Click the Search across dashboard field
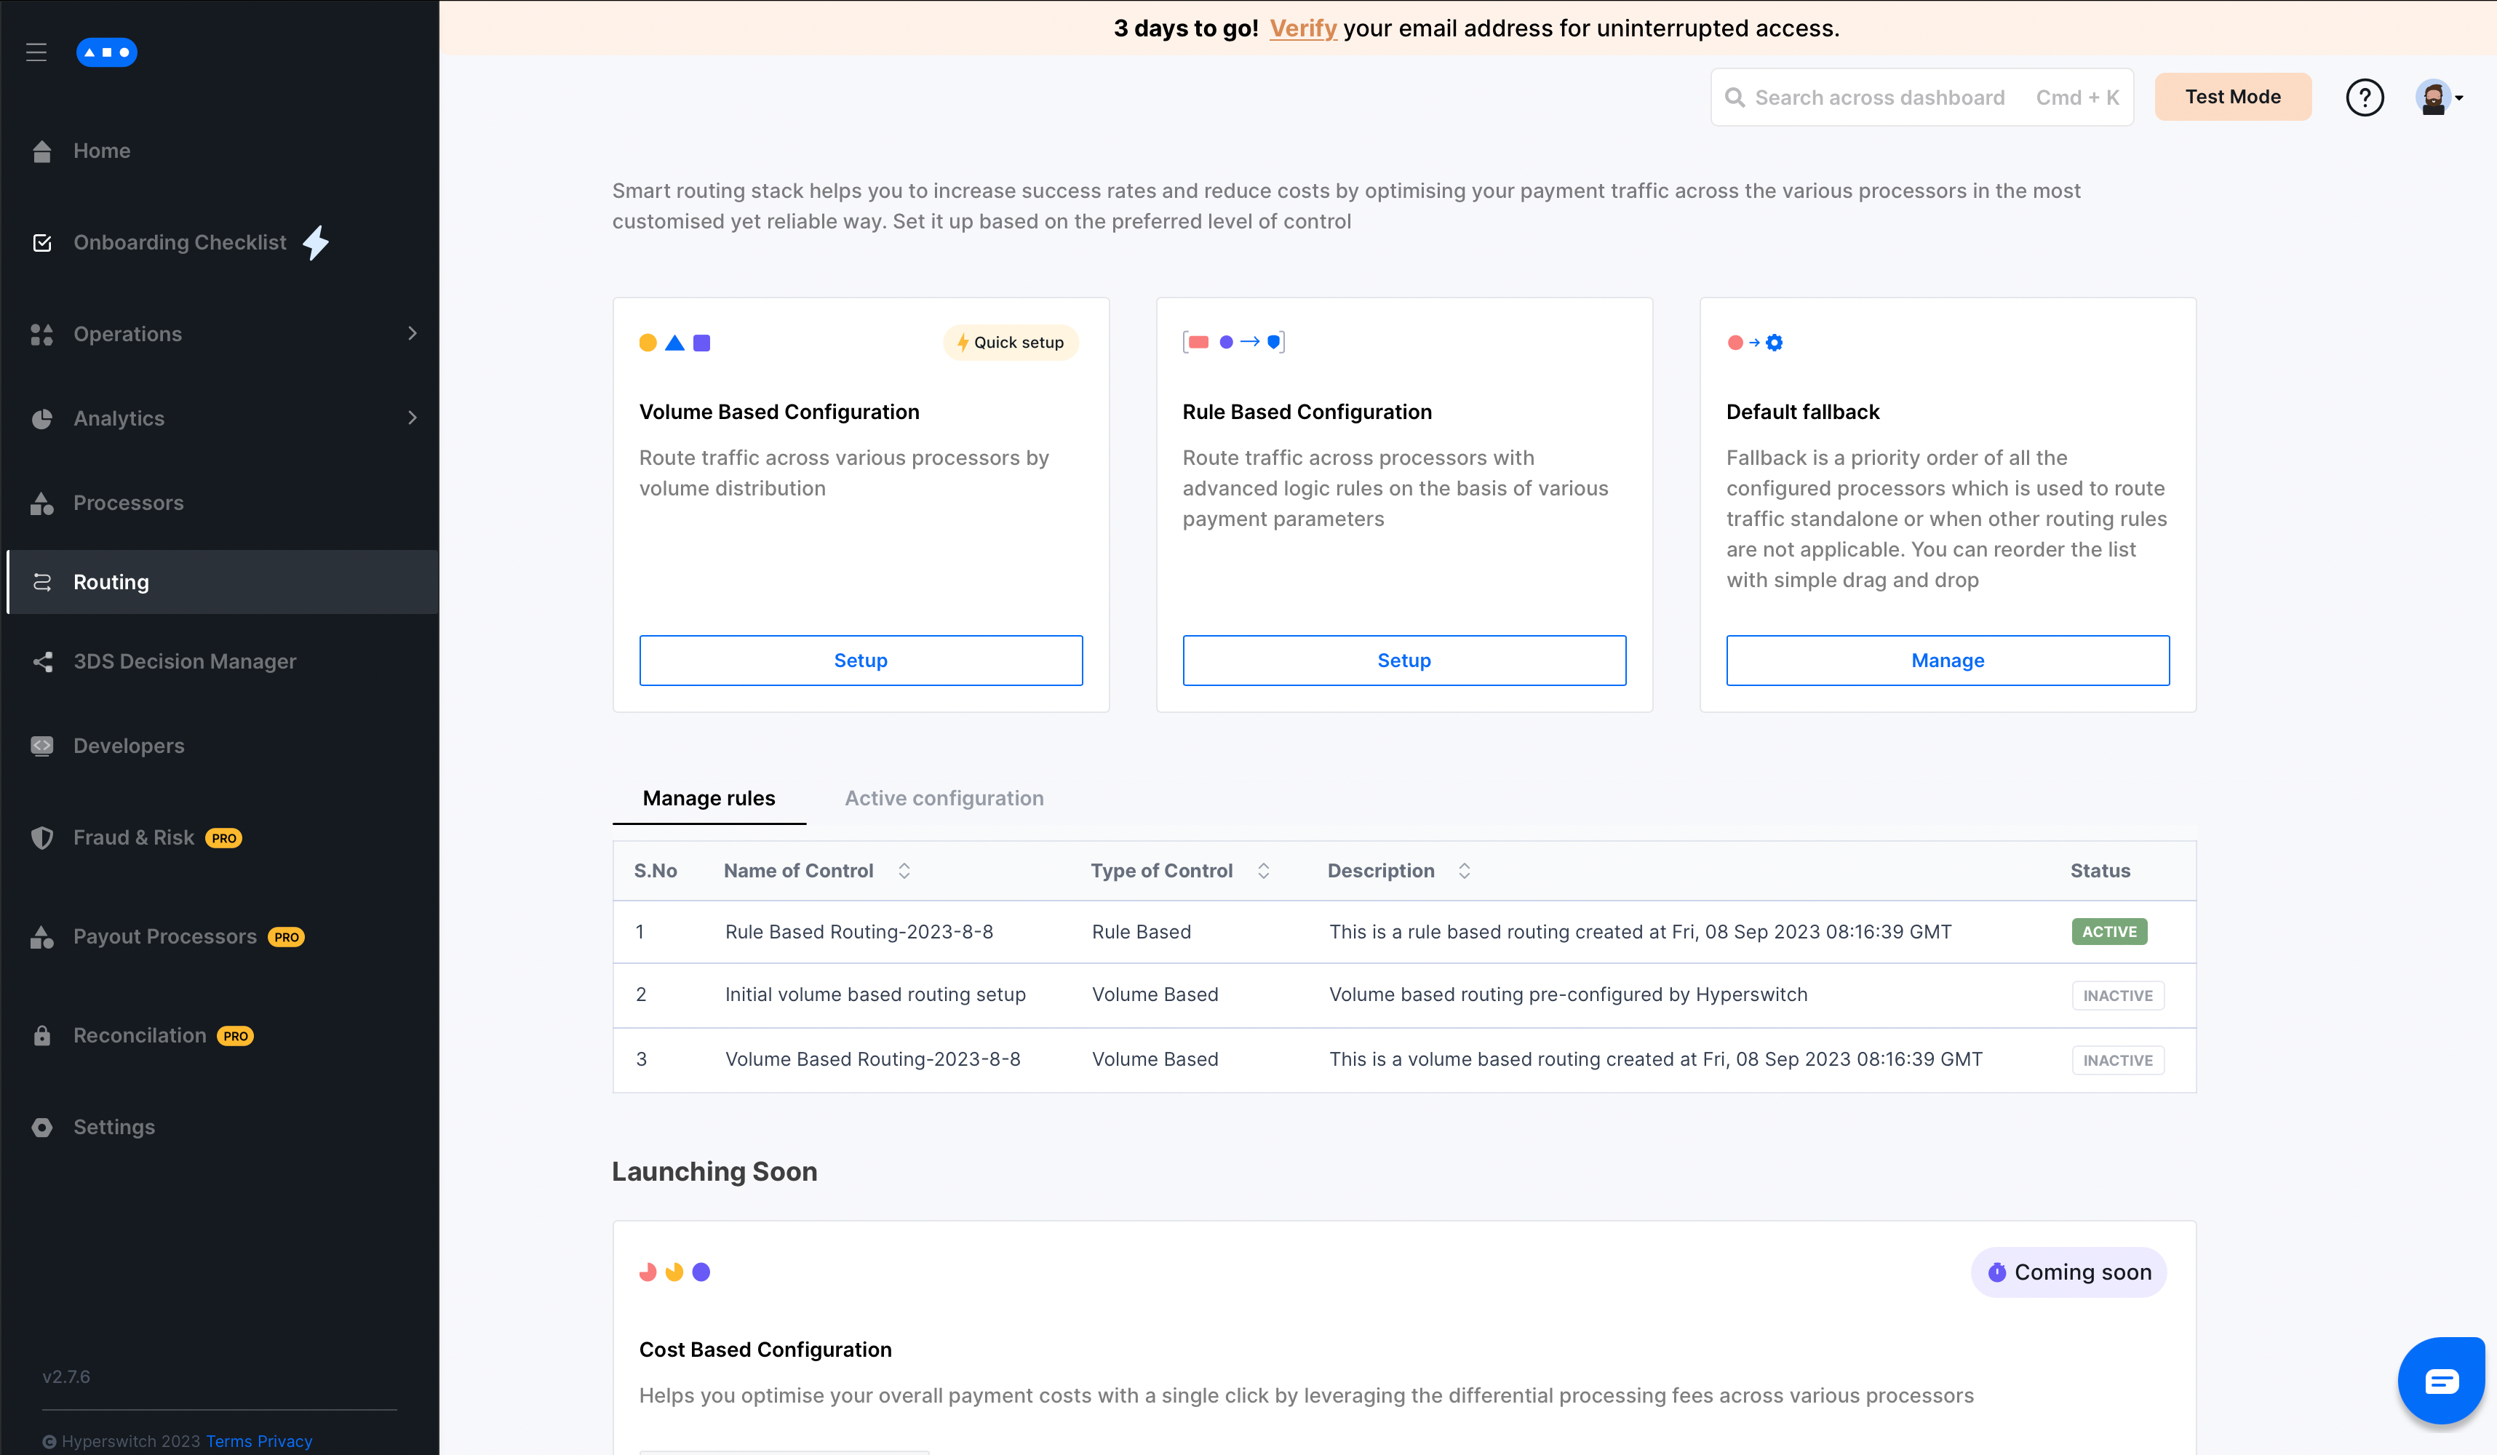 click(1879, 97)
